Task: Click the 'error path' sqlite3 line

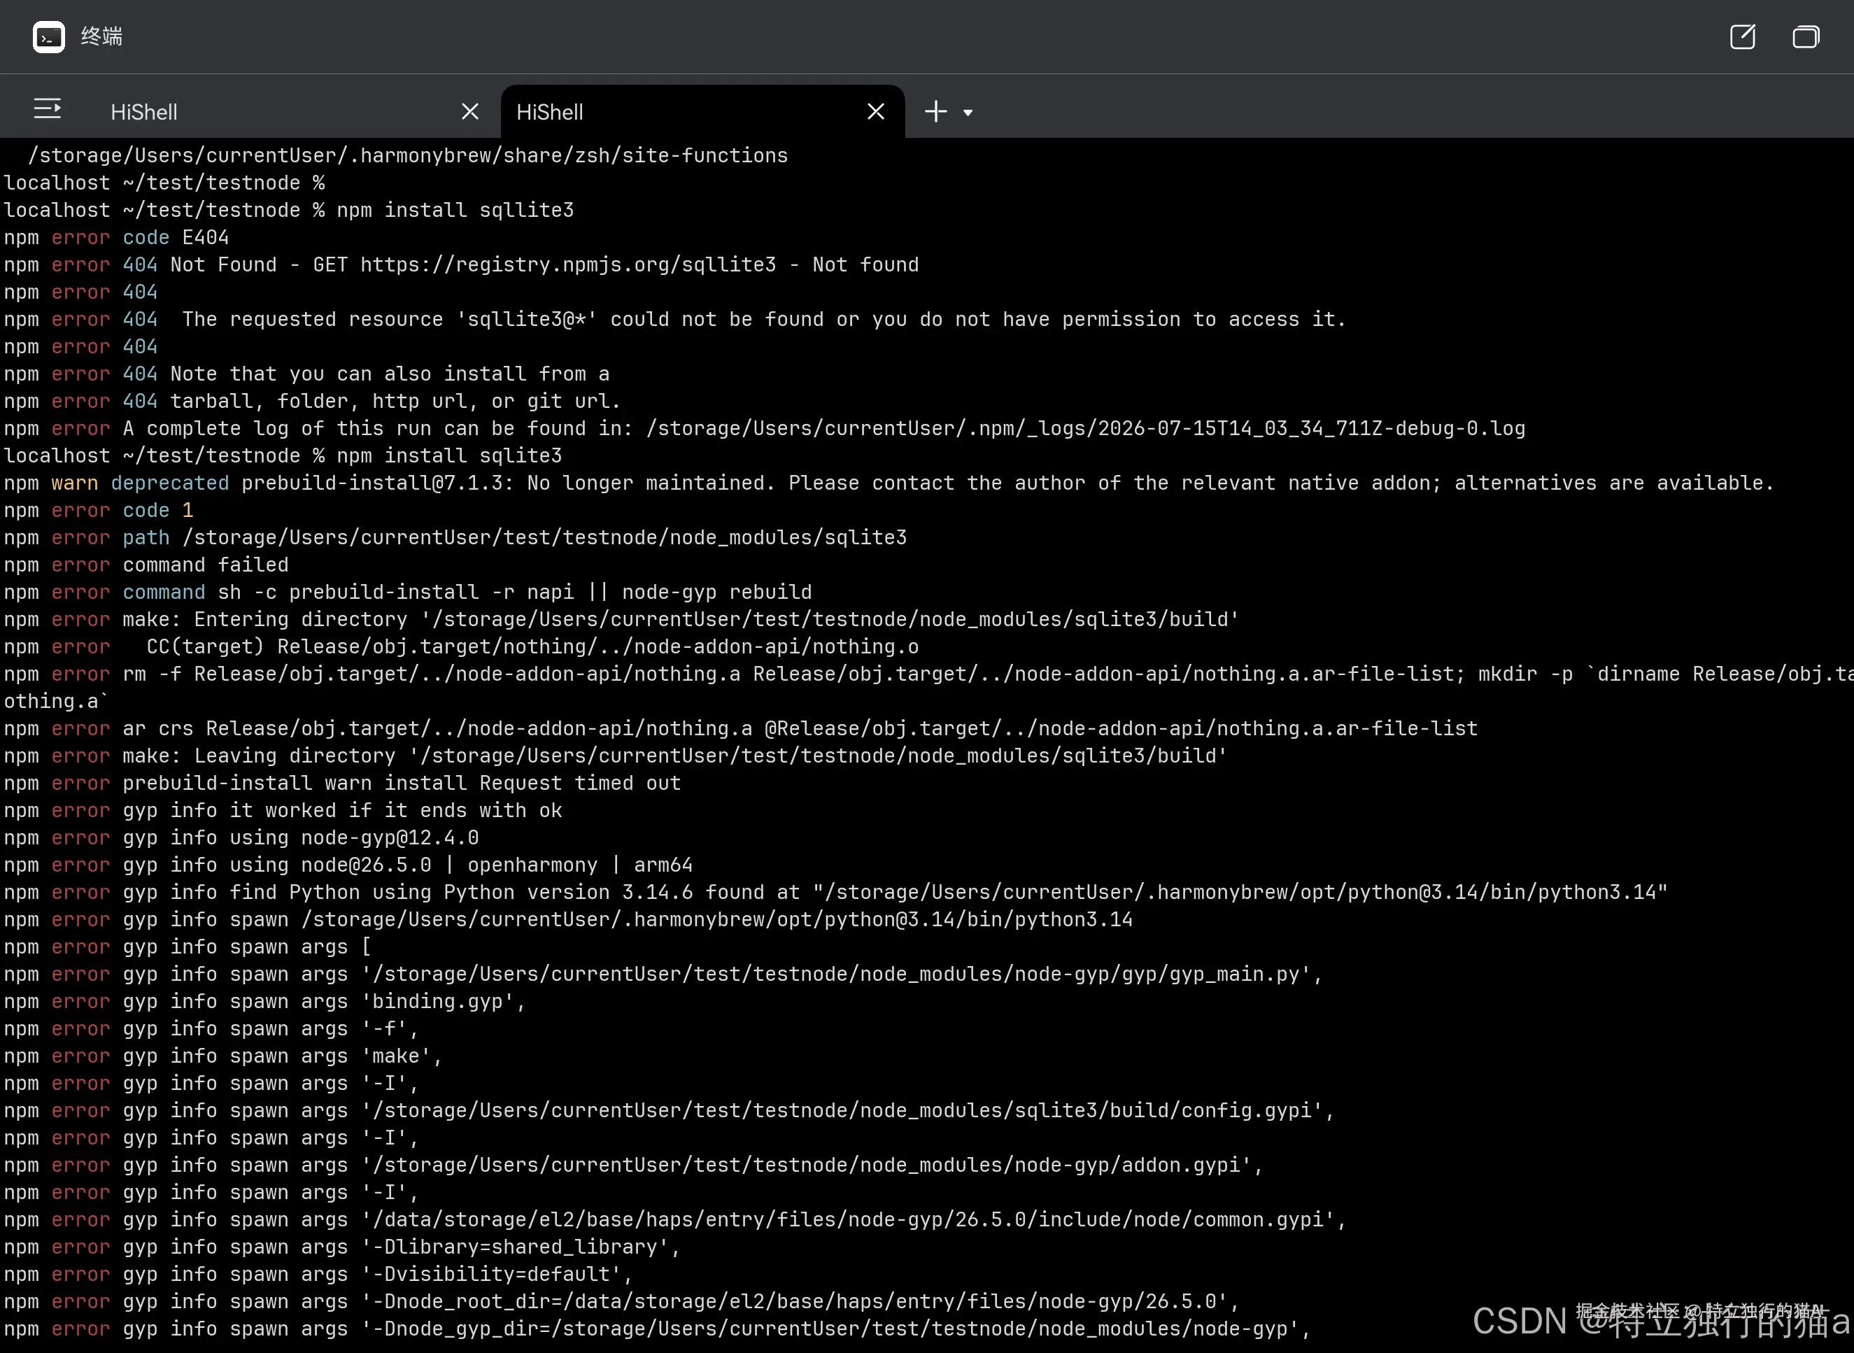Action: click(455, 538)
